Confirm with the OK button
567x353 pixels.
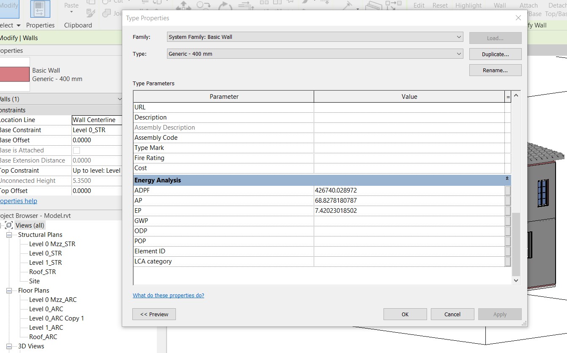405,314
